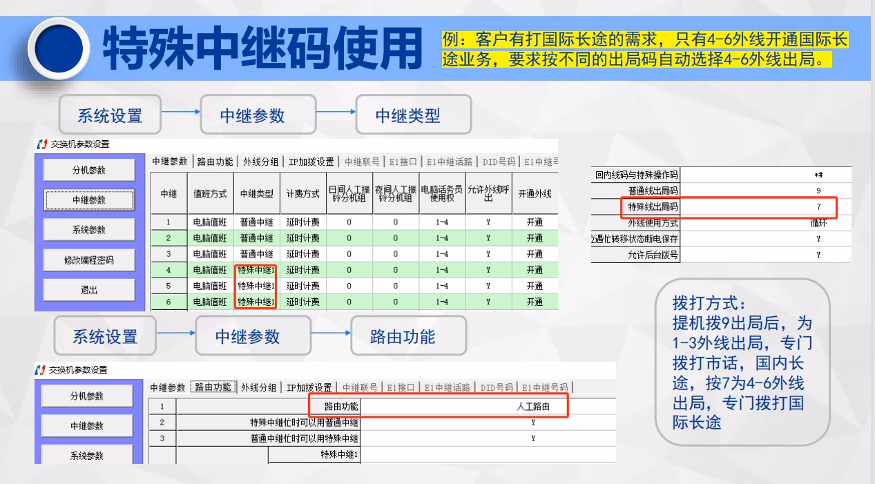875x484 pixels.
Task: Open the 外线分组 tab in upper window
Action: pos(260,162)
